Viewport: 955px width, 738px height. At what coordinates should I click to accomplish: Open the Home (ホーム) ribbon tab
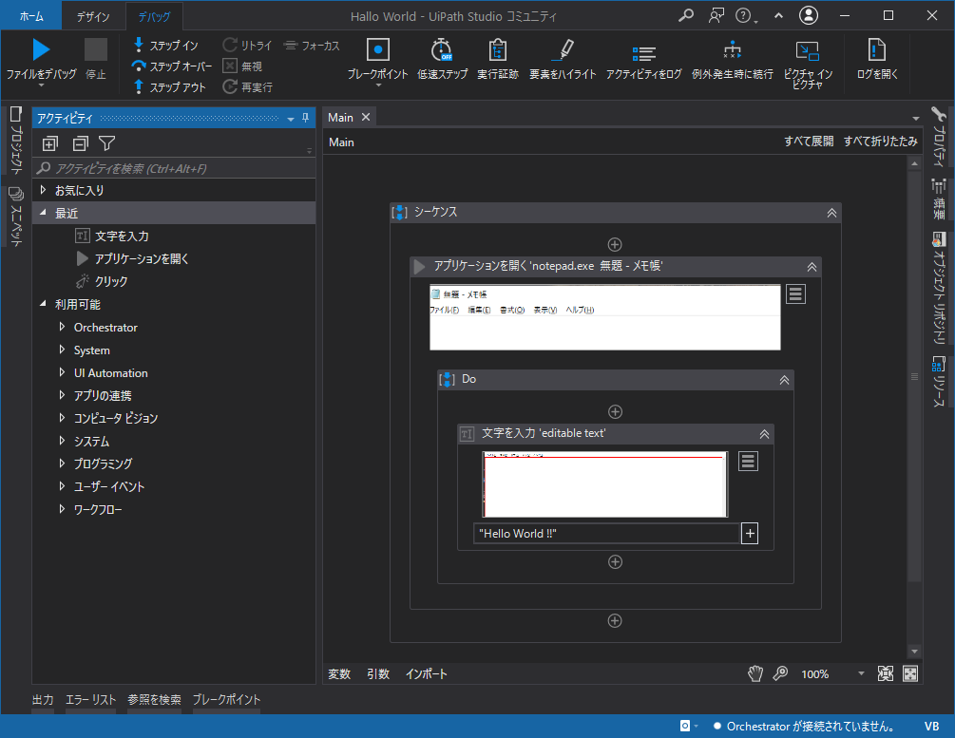point(31,16)
